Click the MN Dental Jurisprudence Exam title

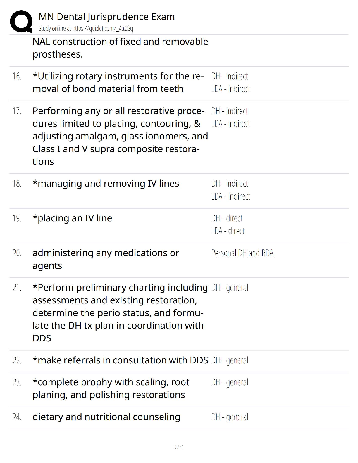point(107,17)
